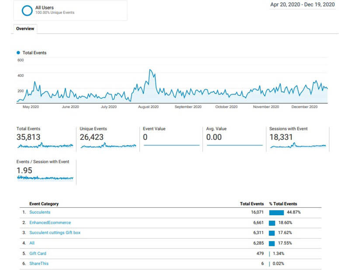339x280 pixels.
Task: Click the 18.60% percentage value
Action: click(285, 223)
